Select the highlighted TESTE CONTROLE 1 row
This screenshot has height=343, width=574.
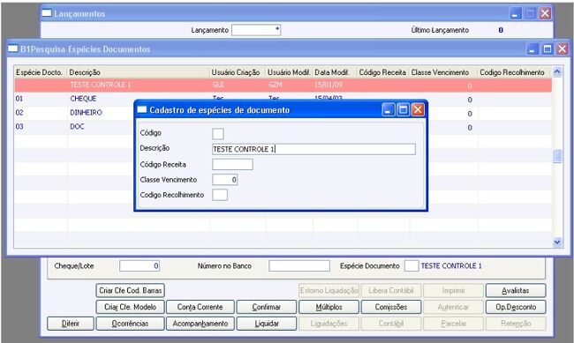283,85
